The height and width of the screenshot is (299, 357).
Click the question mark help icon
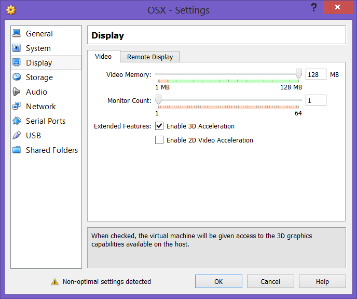click(314, 7)
